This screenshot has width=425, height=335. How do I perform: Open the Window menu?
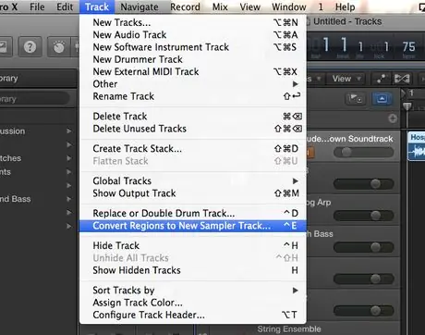[289, 6]
